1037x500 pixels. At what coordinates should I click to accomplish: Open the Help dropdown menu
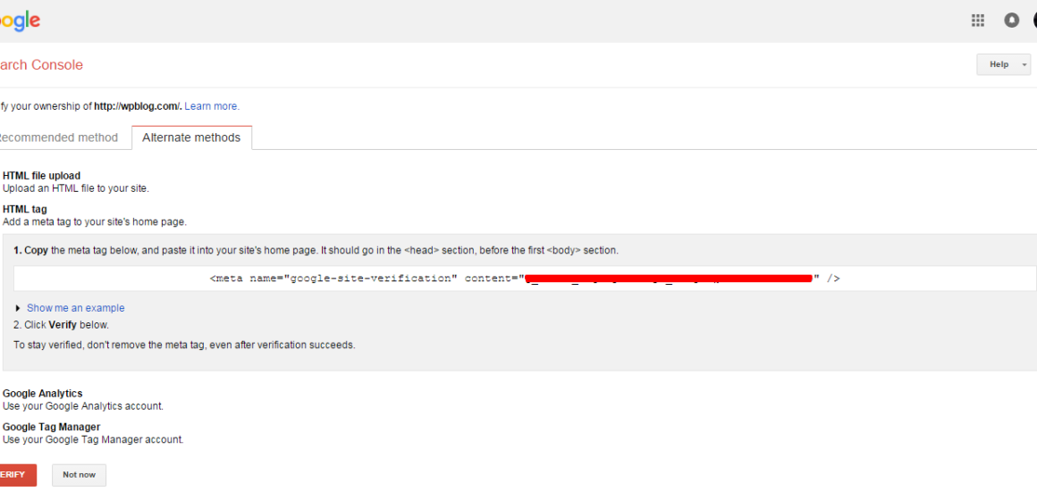coord(1003,64)
